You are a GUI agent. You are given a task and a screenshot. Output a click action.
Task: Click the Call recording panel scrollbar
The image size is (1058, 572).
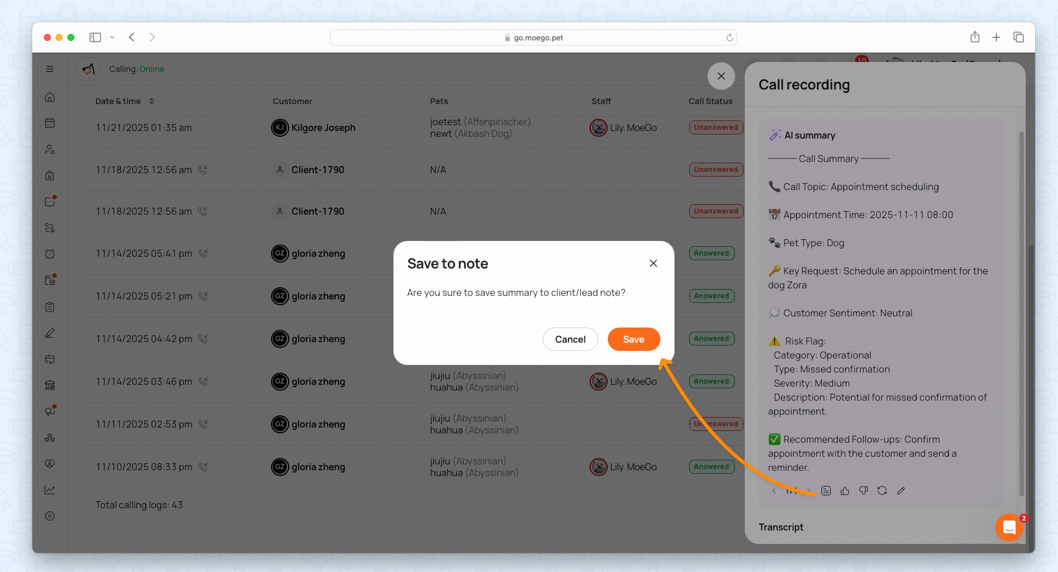pyautogui.click(x=1022, y=313)
